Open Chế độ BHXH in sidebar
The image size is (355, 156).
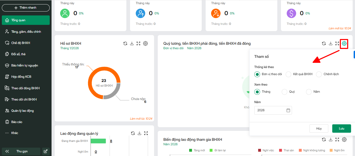(x=20, y=43)
